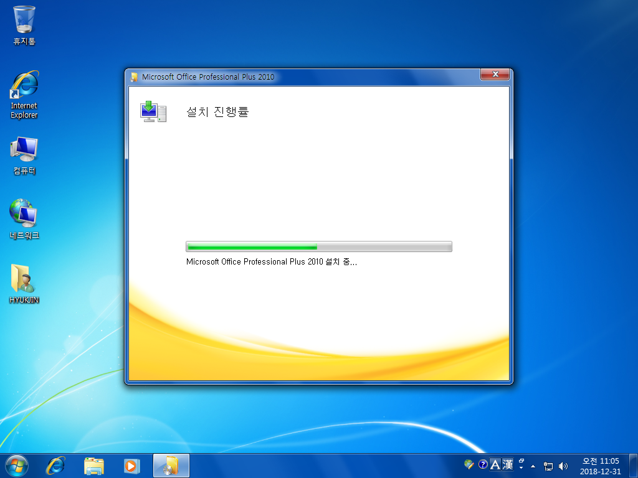Select the Internet Explorer desktop shortcut

24,95
